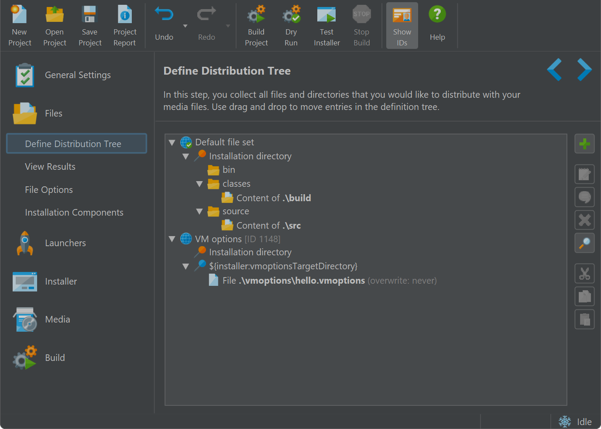The image size is (601, 429).
Task: Click the paste clipboard button
Action: click(x=584, y=319)
